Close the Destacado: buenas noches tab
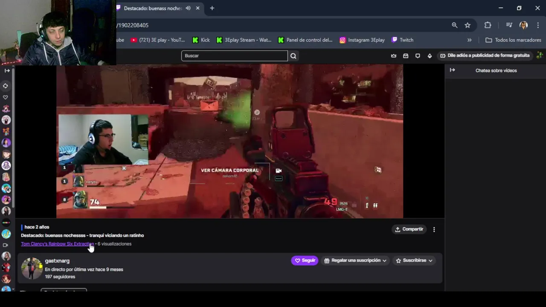Image resolution: width=546 pixels, height=307 pixels. coord(198,8)
